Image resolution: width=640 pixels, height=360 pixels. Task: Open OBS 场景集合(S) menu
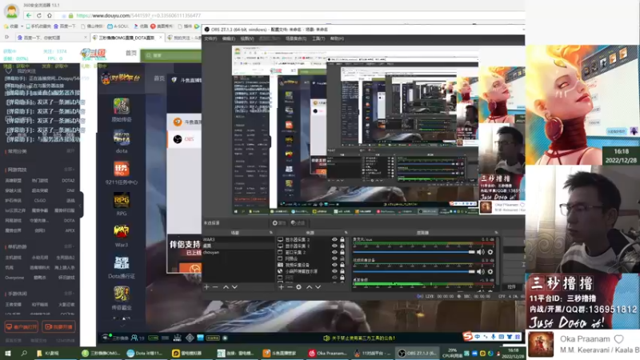tap(296, 38)
